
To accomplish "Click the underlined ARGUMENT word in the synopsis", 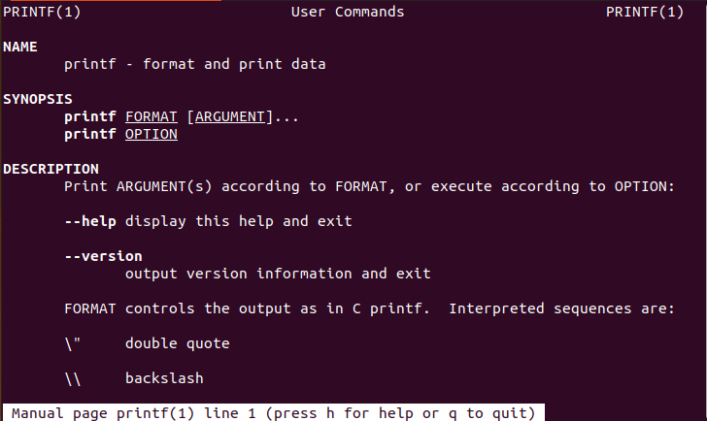I will 229,116.
